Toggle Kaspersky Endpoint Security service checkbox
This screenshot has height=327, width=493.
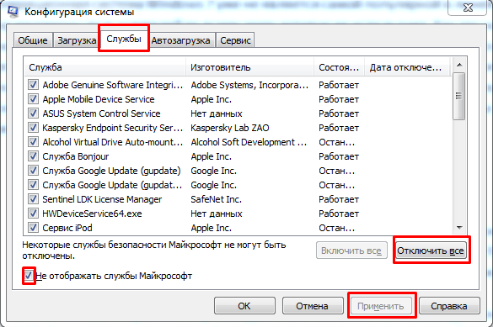click(33, 128)
